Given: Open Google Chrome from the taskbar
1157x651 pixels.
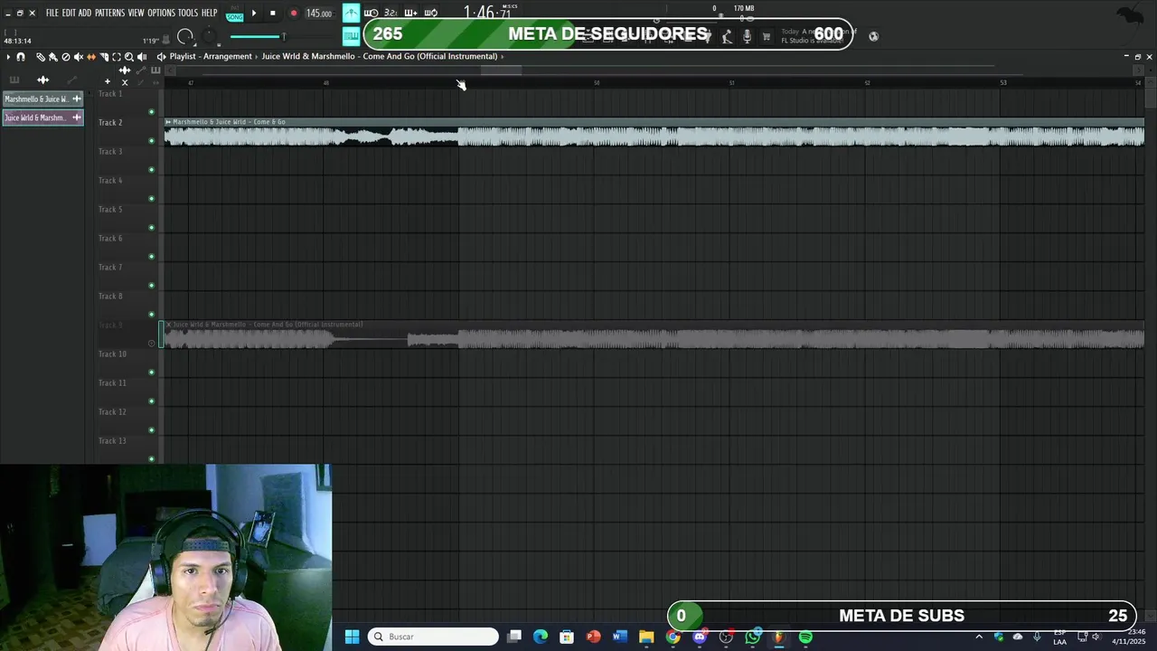Looking at the screenshot, I should click(673, 637).
